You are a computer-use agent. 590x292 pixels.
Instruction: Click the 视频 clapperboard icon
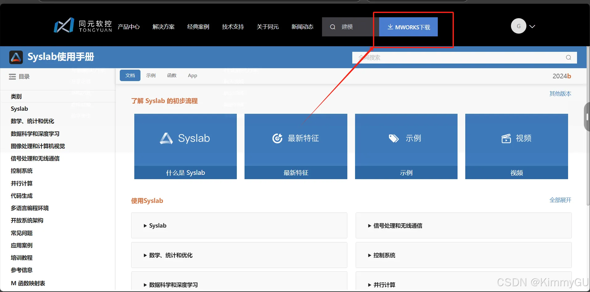coord(506,138)
